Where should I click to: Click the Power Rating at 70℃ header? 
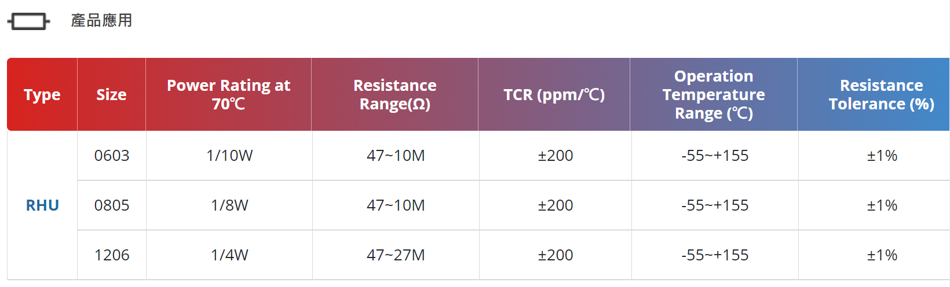pos(229,94)
